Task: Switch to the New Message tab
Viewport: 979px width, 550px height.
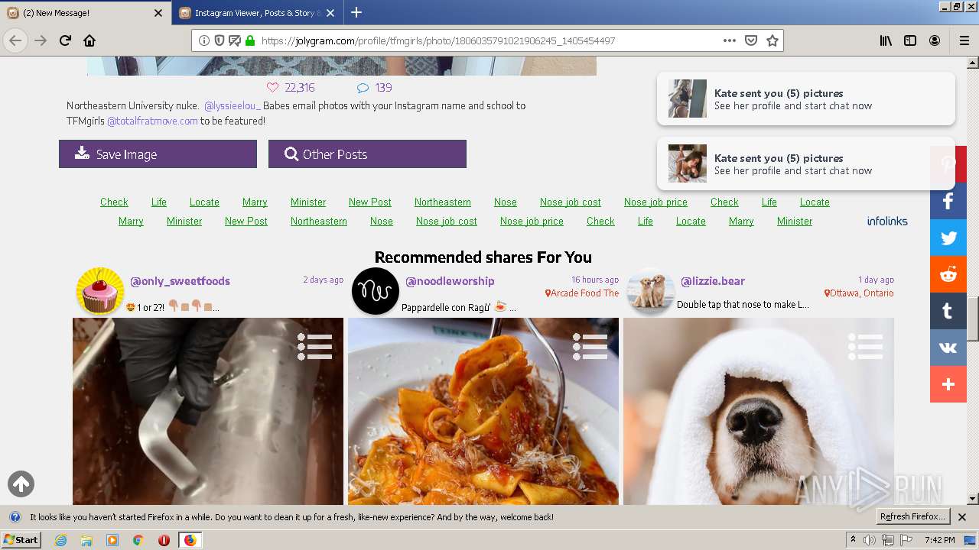Action: pyautogui.click(x=84, y=13)
